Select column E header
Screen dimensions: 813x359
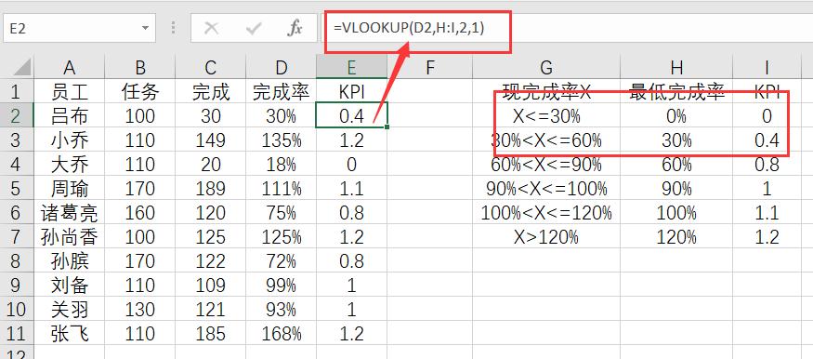(351, 67)
